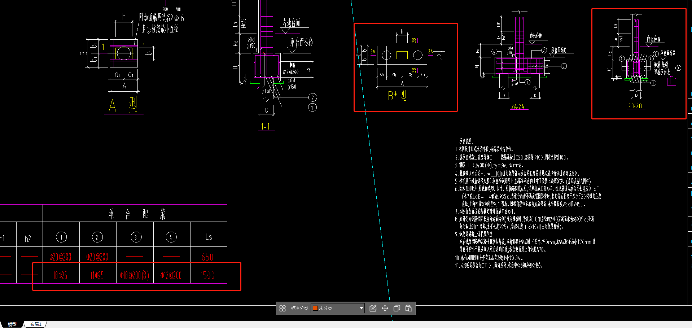Select the '18Φ25' table cell
692x328 pixels.
(60, 275)
